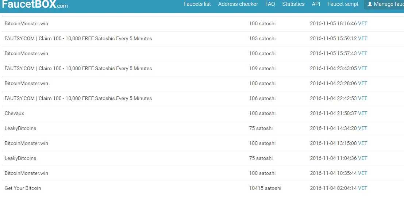
Task: Click timestamp 2016-11-04 21:50:37
Action: [334, 113]
